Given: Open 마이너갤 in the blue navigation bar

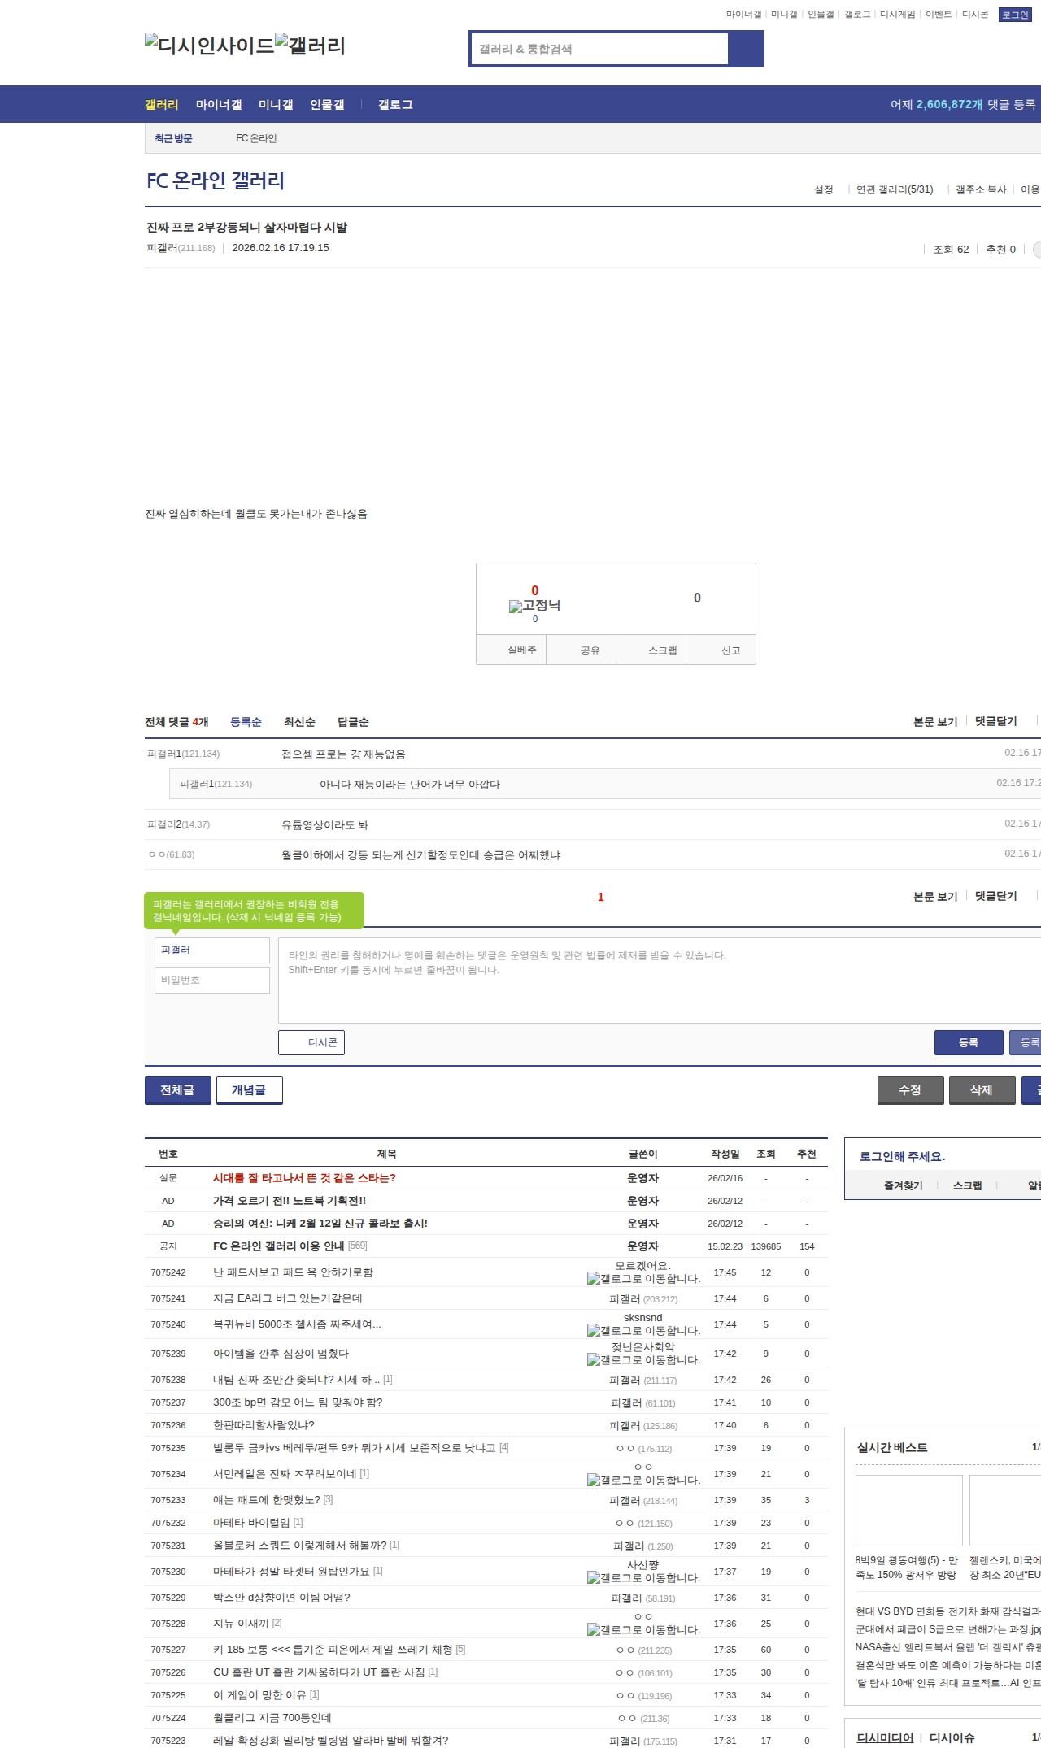Looking at the screenshot, I should pyautogui.click(x=219, y=105).
